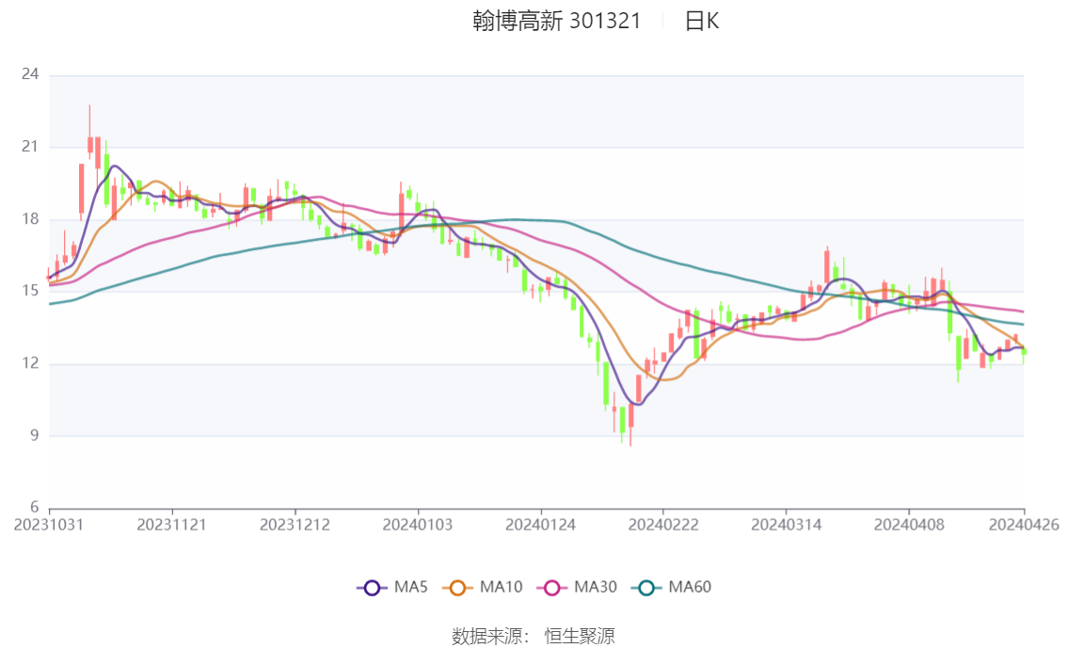Click the data source text 恒生聚源
This screenshot has width=1067, height=648.
click(x=580, y=637)
